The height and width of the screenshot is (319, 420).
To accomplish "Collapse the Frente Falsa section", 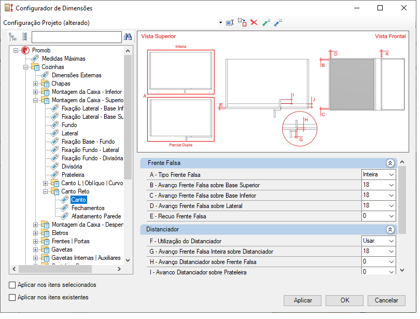I will [x=390, y=163].
